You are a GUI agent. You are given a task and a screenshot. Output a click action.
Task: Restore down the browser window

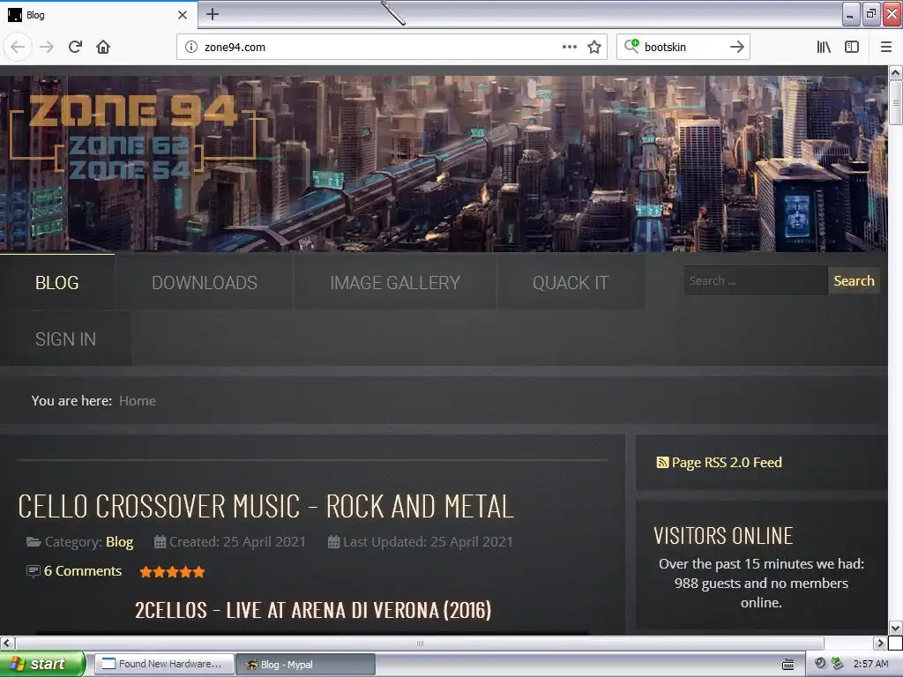pyautogui.click(x=870, y=14)
